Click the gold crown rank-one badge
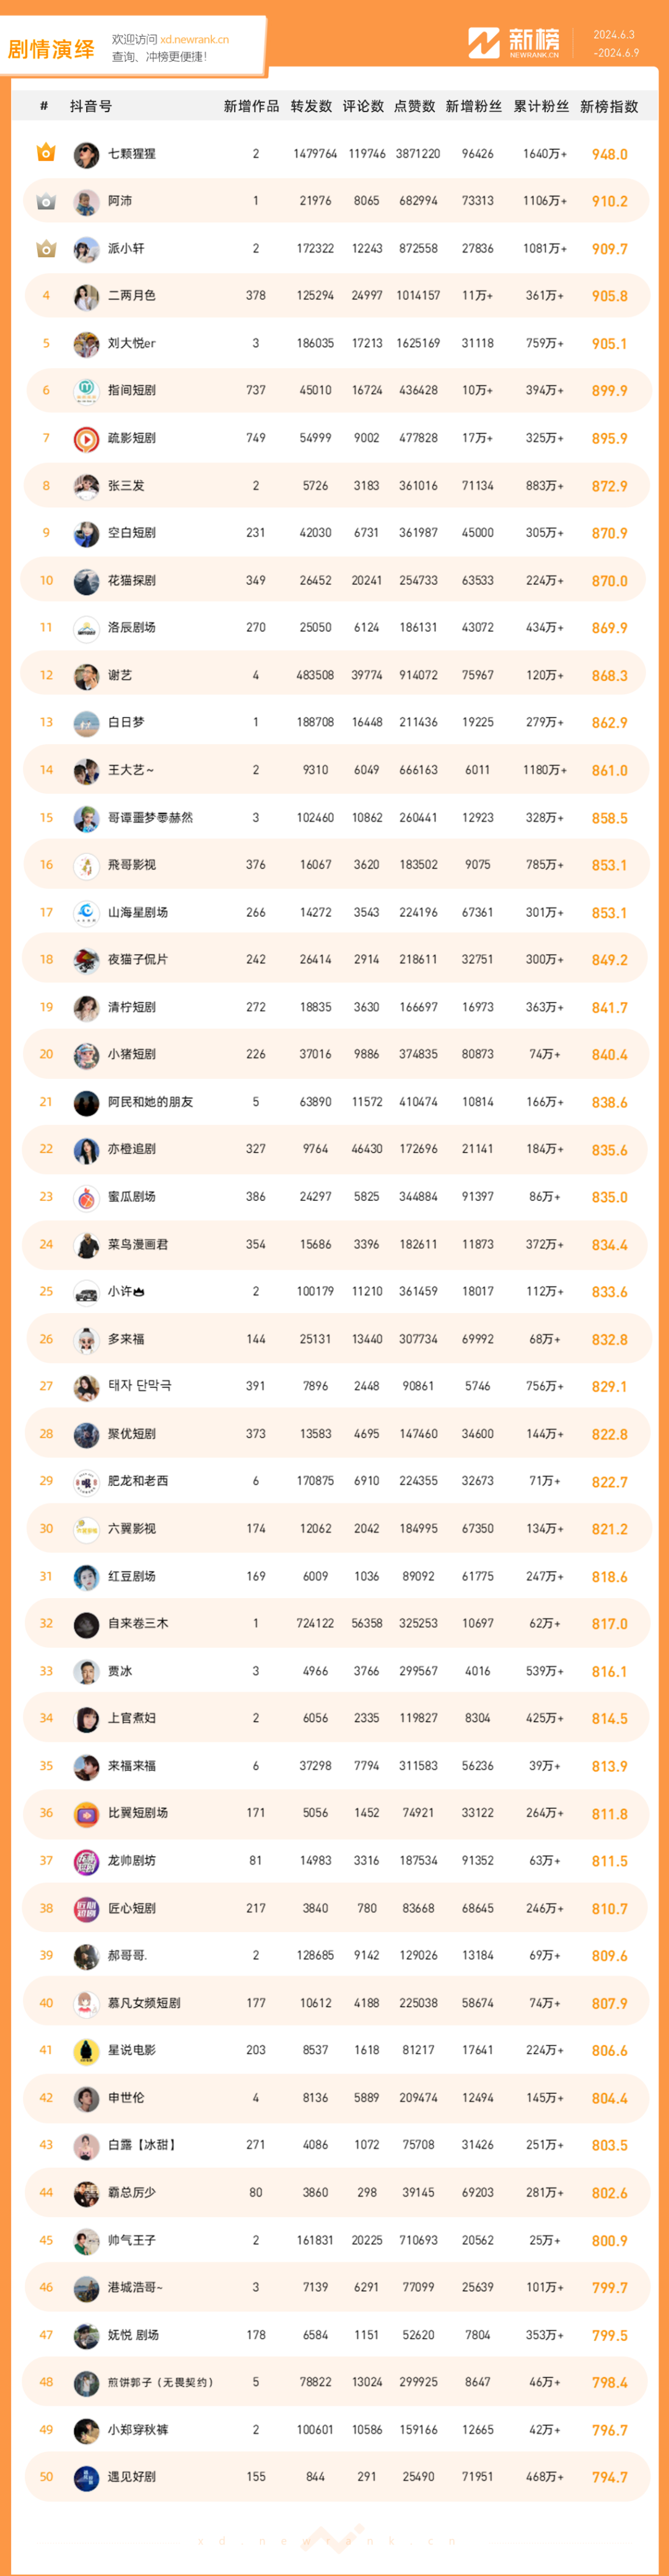The width and height of the screenshot is (669, 2576). coord(46,153)
